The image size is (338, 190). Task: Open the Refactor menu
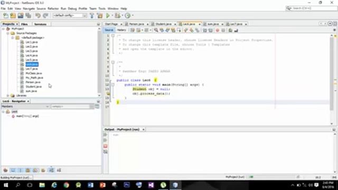(53, 8)
